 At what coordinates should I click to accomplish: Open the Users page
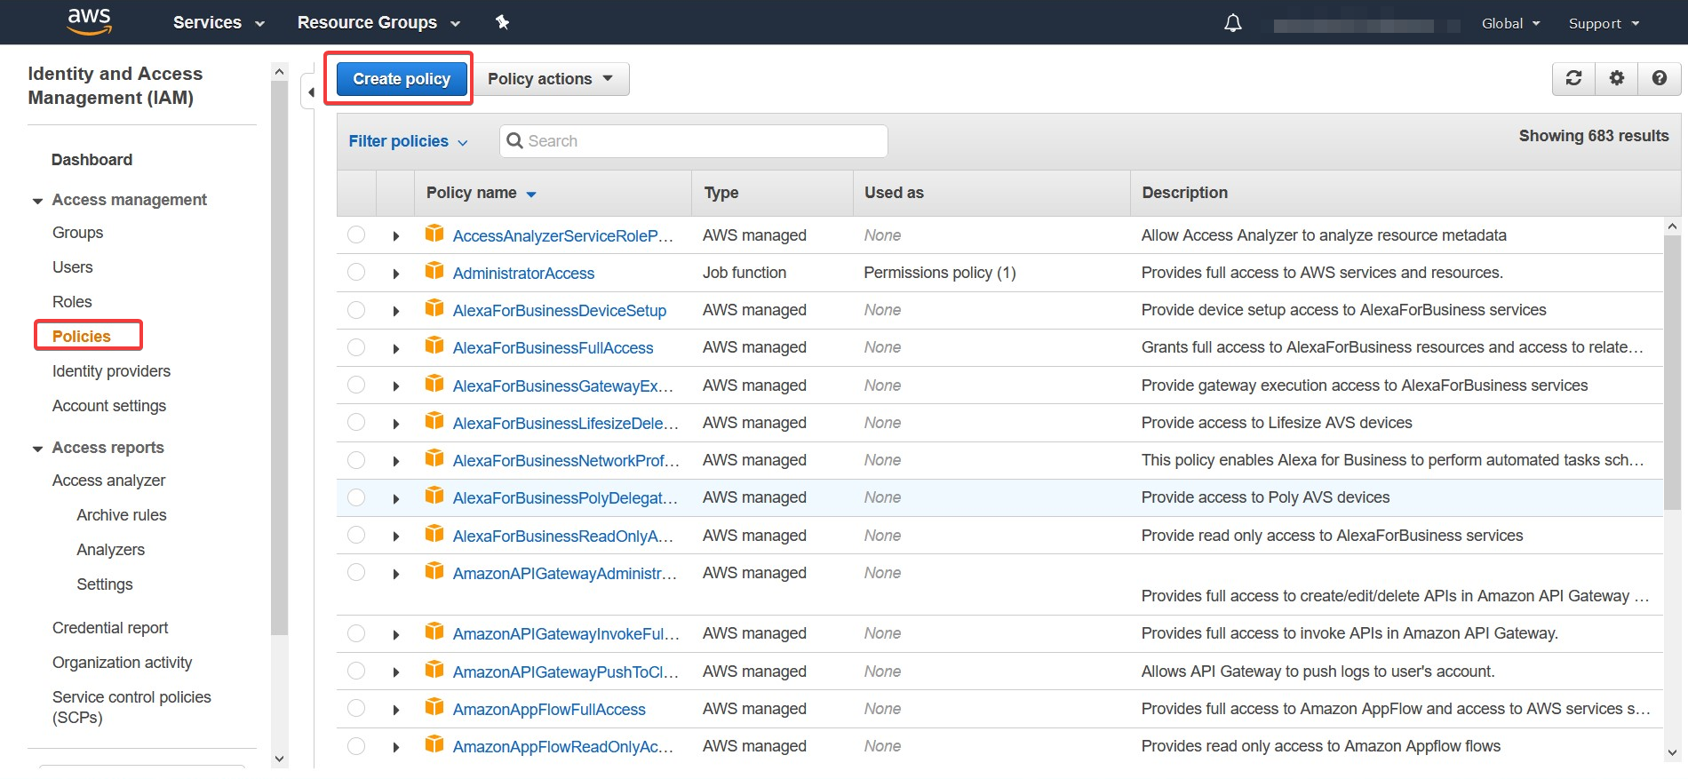tap(72, 267)
